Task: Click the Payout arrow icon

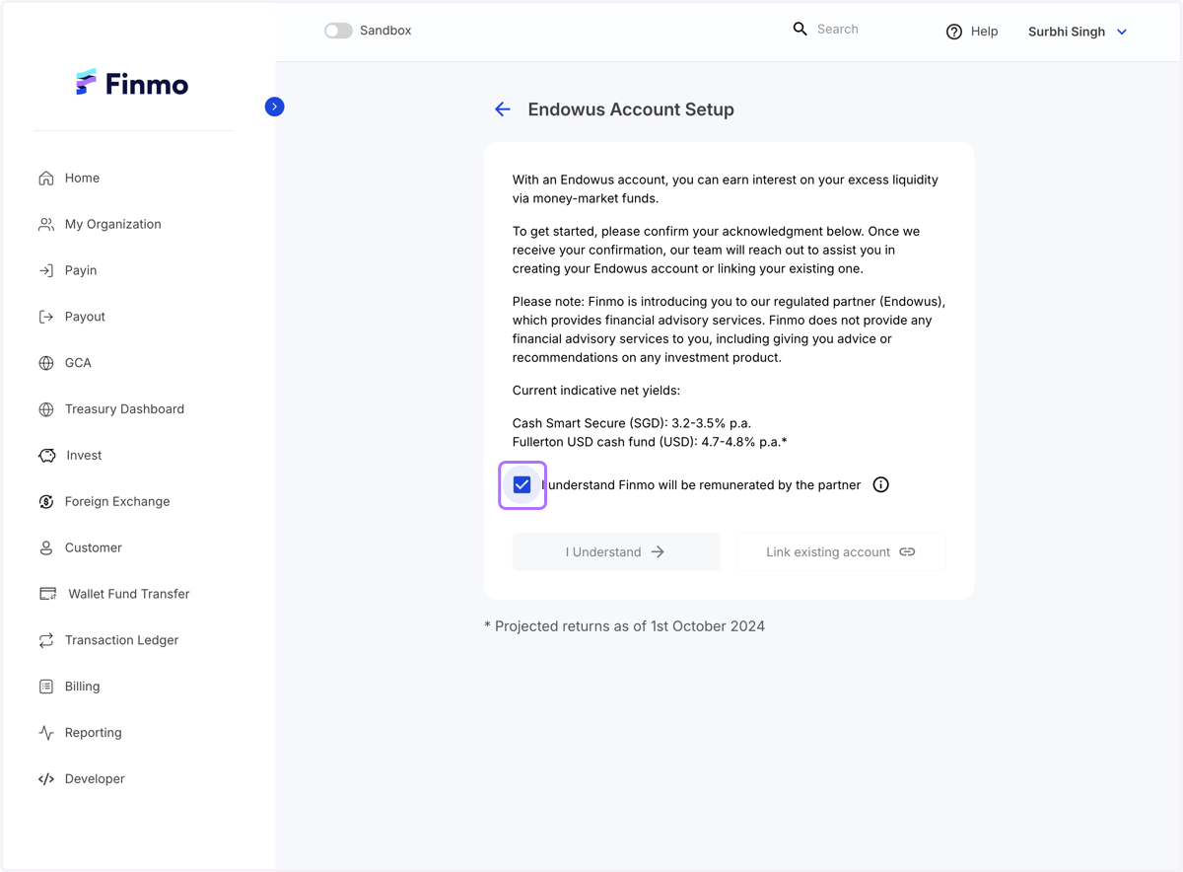Action: coord(46,317)
